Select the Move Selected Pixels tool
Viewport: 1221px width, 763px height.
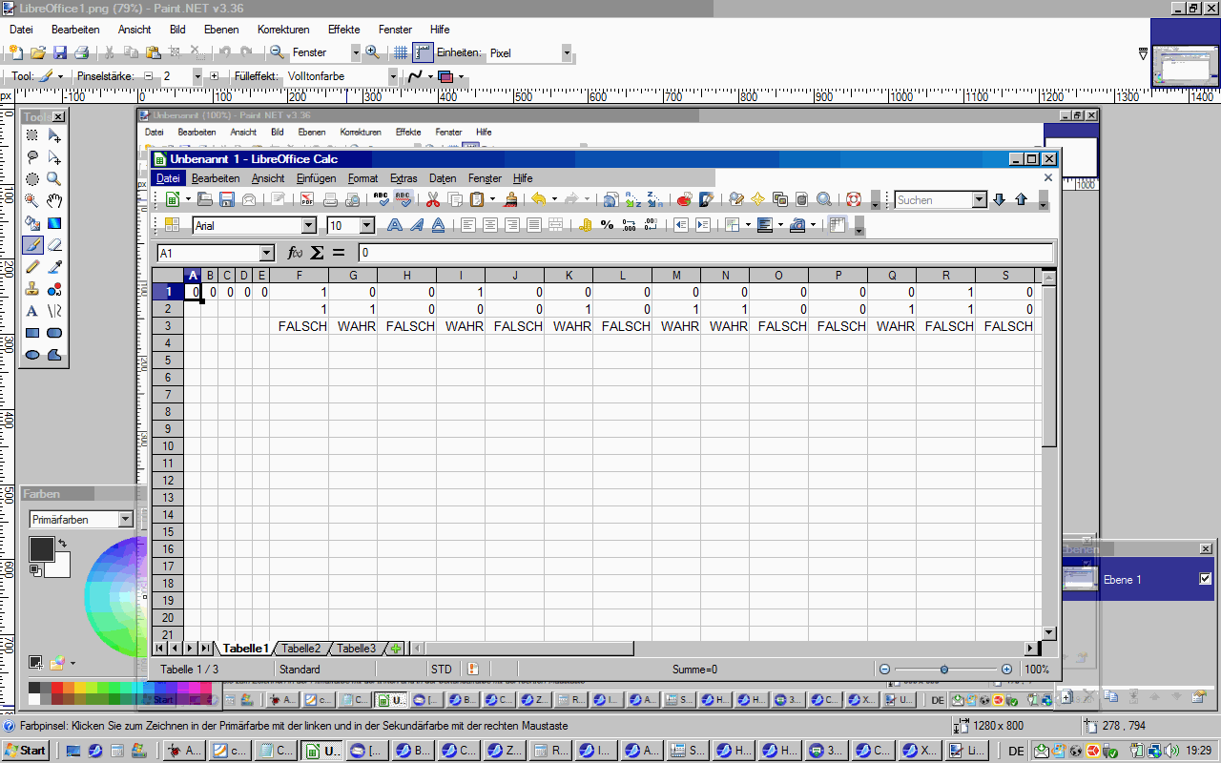coord(54,135)
